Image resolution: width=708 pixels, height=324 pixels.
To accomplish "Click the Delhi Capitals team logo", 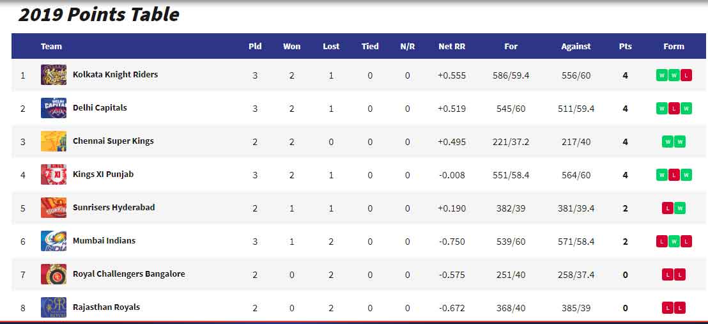I will [x=54, y=108].
